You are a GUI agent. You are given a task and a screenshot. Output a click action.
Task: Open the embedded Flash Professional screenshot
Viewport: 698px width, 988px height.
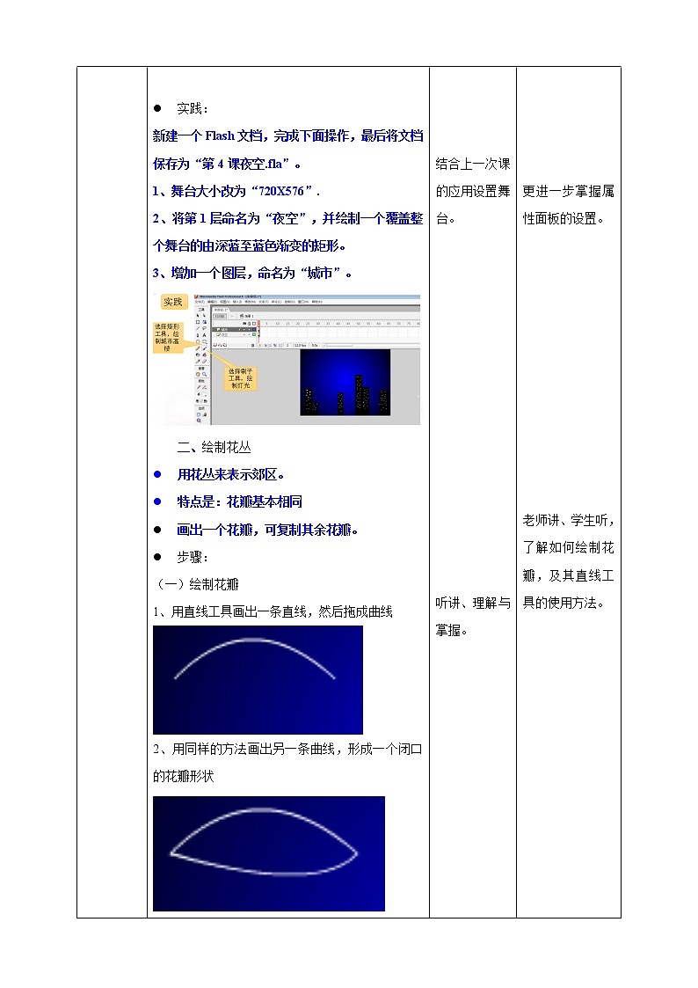pyautogui.click(x=287, y=359)
